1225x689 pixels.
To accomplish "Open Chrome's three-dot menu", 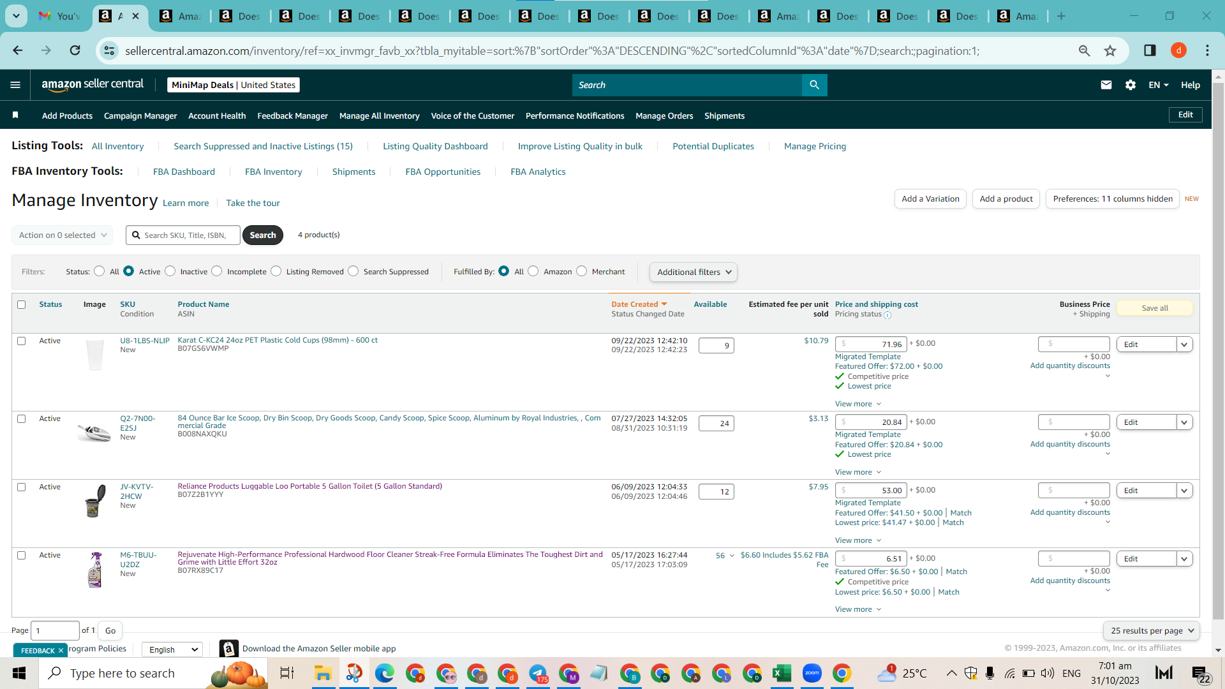I will 1207,50.
